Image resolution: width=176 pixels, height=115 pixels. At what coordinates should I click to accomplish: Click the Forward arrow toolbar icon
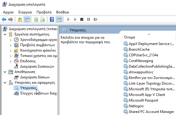pos(11,19)
